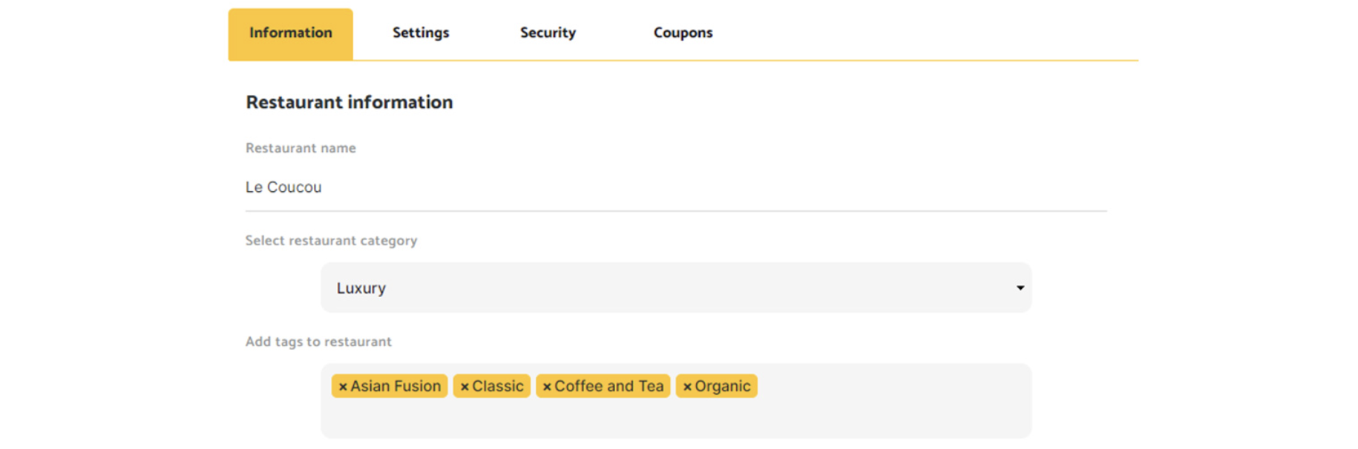The width and height of the screenshot is (1358, 449).
Task: Click the category dropdown arrow
Action: 1020,288
